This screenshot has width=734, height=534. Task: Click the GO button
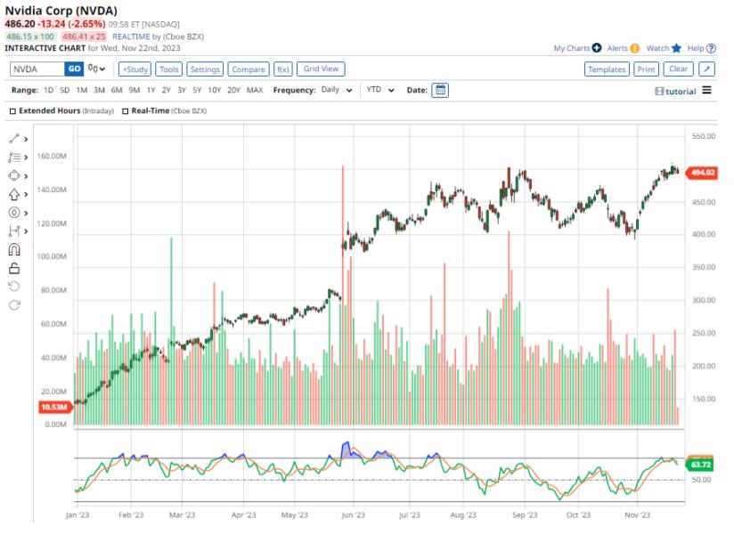(74, 69)
